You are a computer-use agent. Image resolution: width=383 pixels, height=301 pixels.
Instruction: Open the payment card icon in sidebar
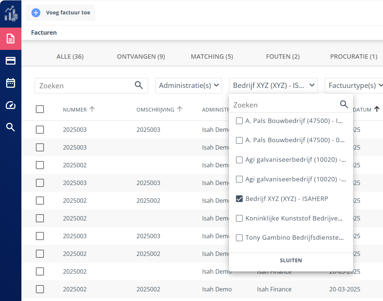(x=11, y=61)
